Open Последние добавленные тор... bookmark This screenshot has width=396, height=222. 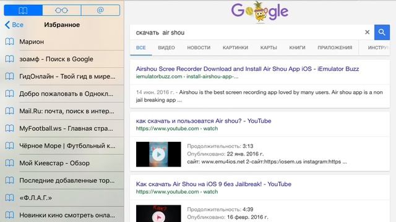(x=67, y=181)
